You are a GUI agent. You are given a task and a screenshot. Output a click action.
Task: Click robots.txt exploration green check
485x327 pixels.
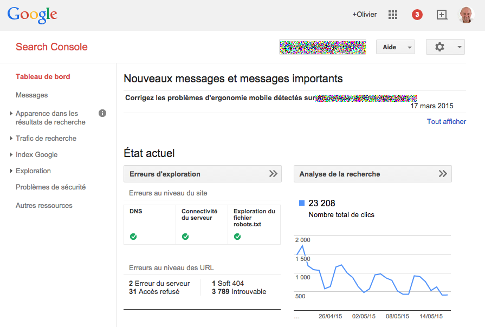click(x=237, y=237)
